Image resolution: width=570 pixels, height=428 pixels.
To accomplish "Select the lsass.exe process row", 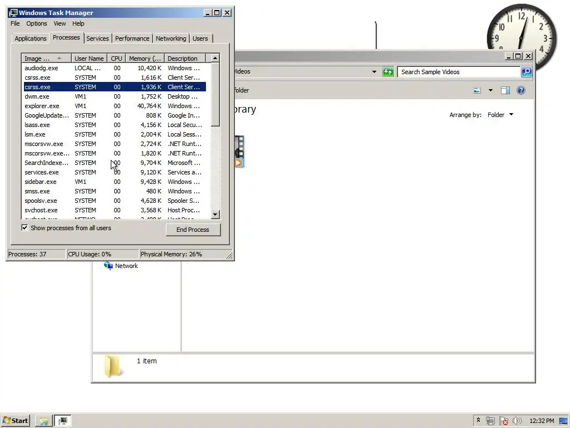I will pyautogui.click(x=114, y=125).
